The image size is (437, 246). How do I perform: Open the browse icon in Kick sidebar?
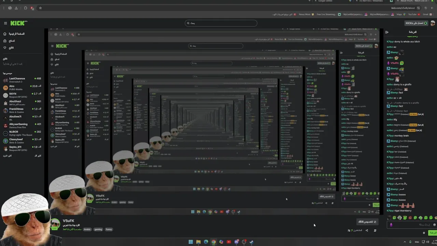pyautogui.click(x=5, y=41)
